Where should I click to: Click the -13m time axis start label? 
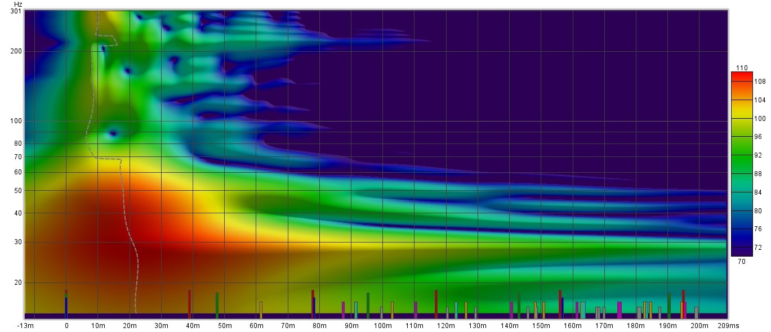[x=25, y=326]
